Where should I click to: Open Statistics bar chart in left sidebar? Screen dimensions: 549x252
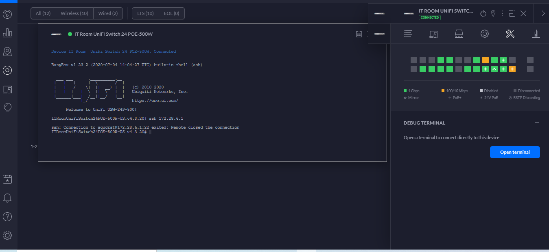7,33
